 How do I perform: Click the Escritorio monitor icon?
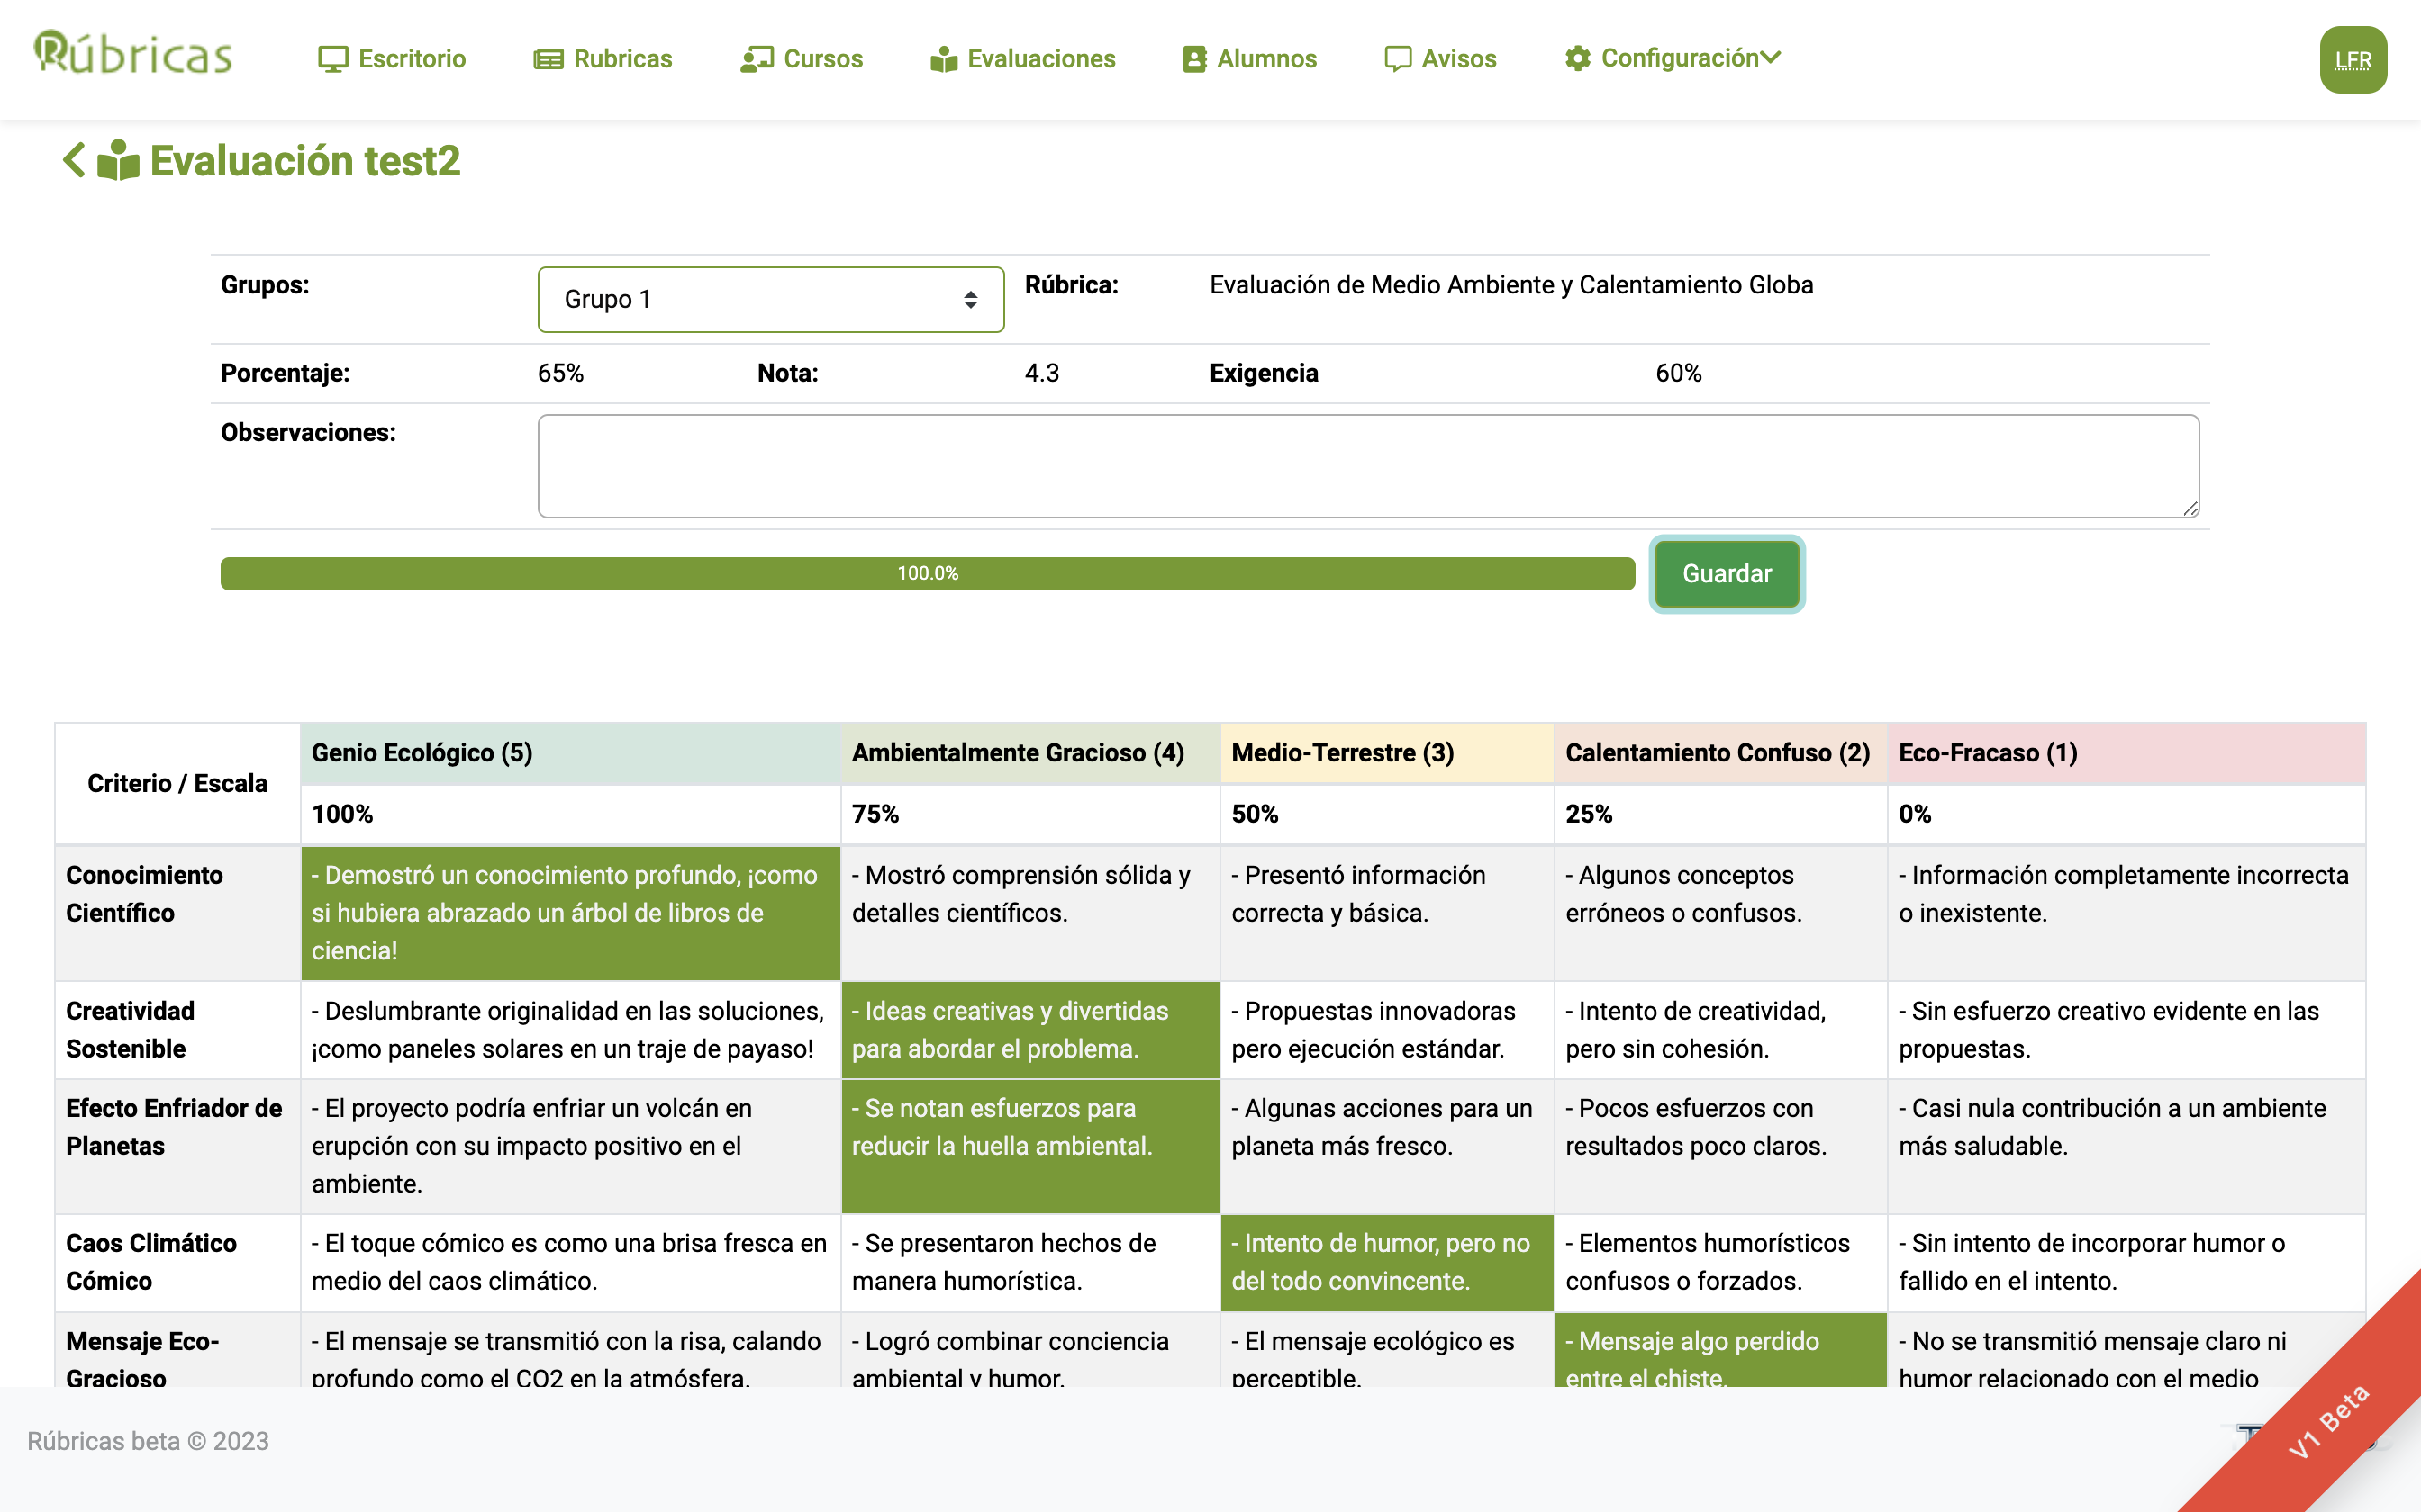(332, 59)
